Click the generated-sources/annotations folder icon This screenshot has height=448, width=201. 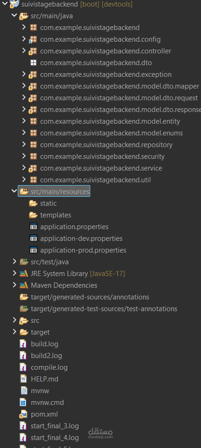tap(24, 297)
